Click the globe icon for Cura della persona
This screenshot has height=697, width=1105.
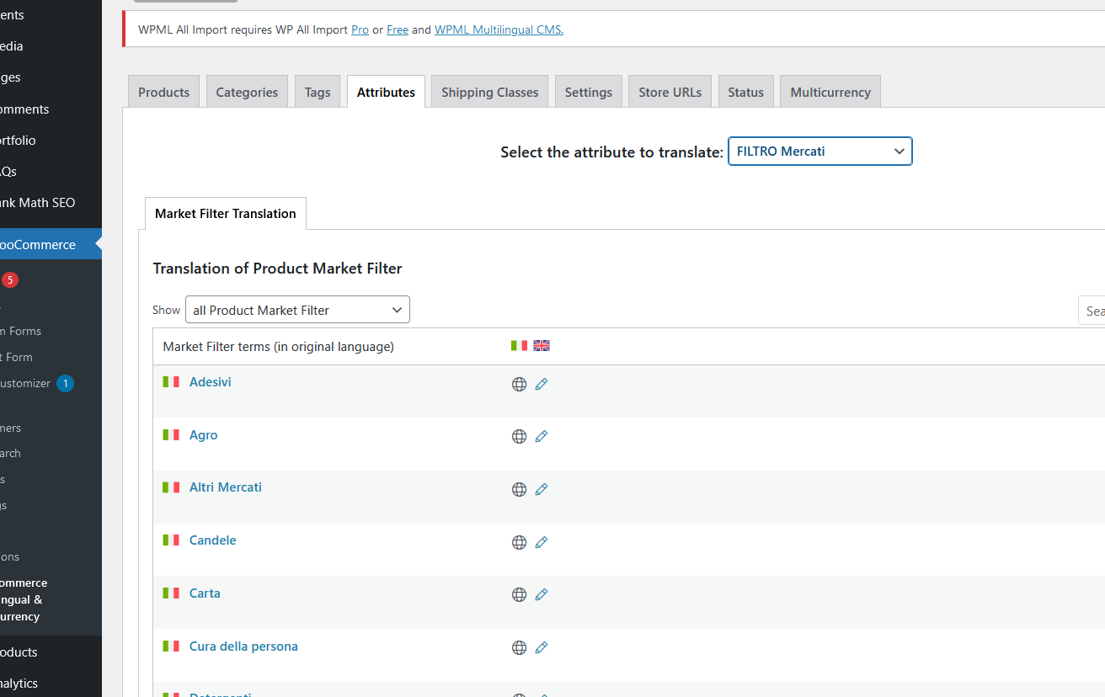(519, 648)
